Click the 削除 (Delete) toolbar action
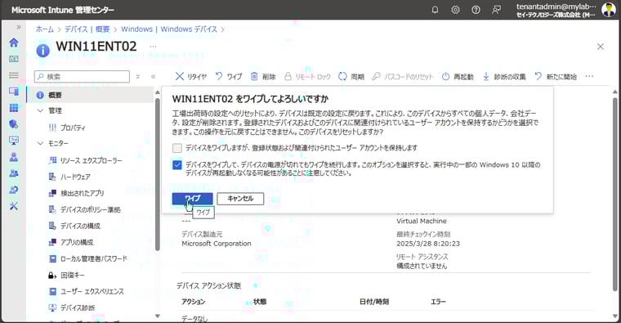 pos(263,77)
